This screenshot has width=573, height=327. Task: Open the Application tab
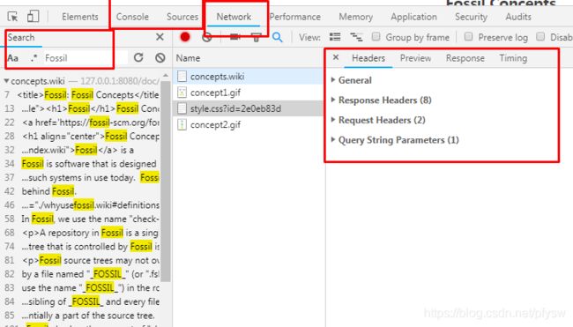point(413,17)
